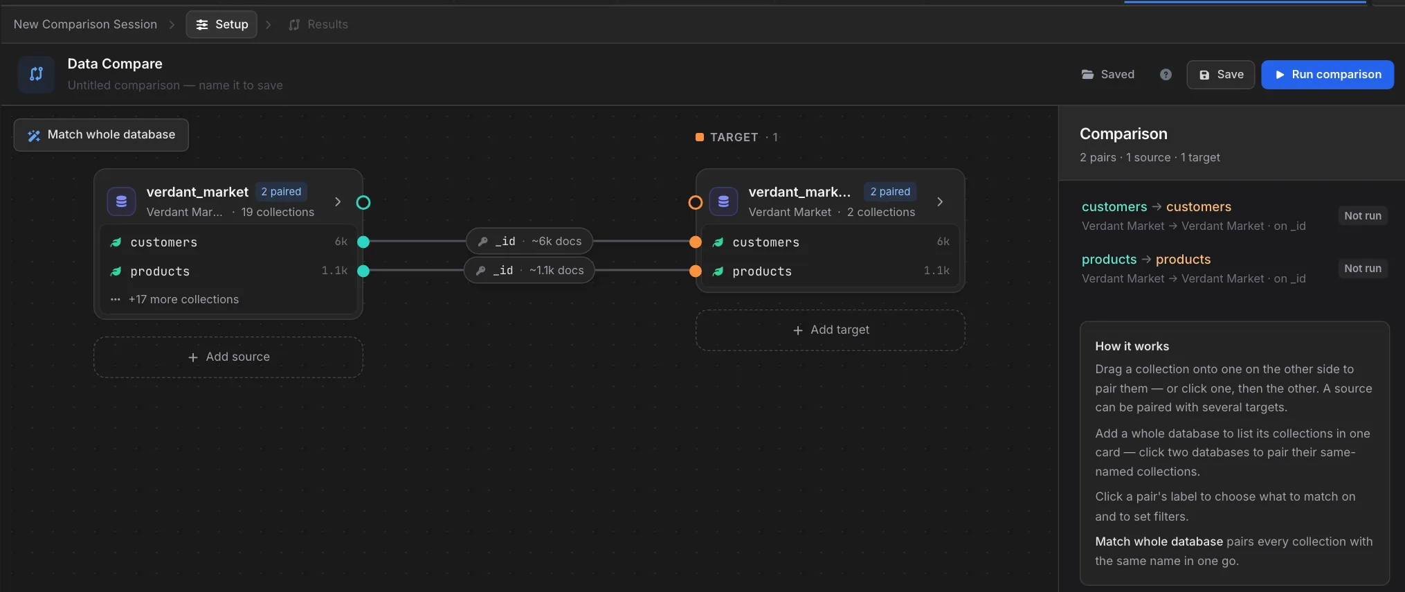Select the target products collection row
Image resolution: width=1405 pixels, height=592 pixels.
pos(831,271)
